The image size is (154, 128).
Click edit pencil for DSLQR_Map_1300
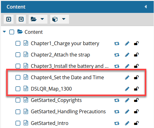[127, 89]
